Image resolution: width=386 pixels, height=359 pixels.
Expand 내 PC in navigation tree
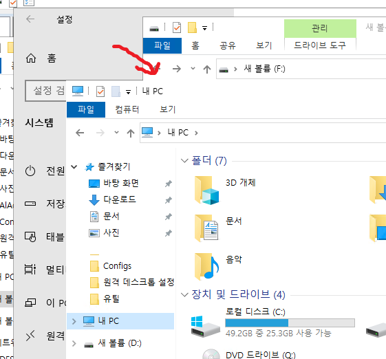74,321
